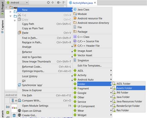The width and height of the screenshot is (147, 118).
Task: Click the Open on GitHub icon
Action: click(x=20, y=111)
